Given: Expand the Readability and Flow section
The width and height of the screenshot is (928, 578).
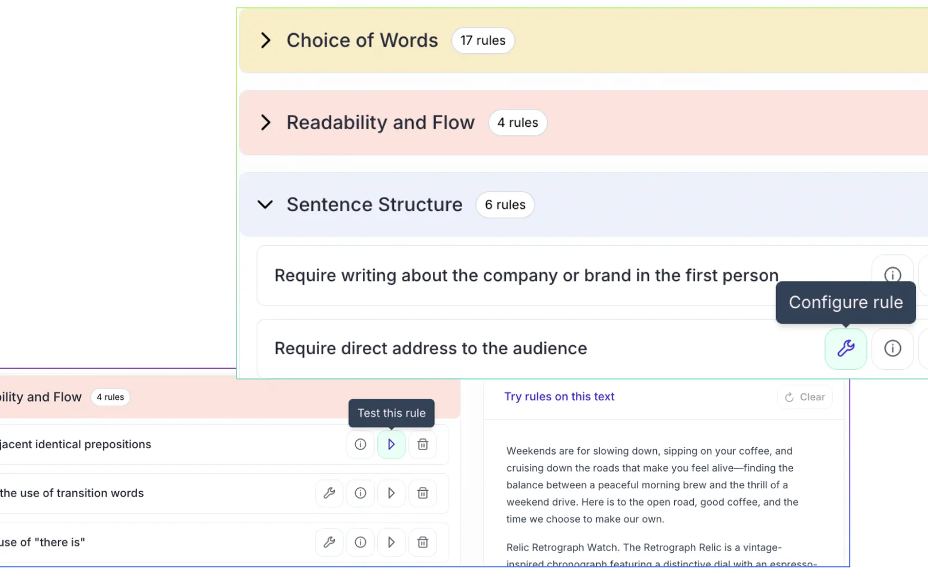Looking at the screenshot, I should pyautogui.click(x=266, y=123).
